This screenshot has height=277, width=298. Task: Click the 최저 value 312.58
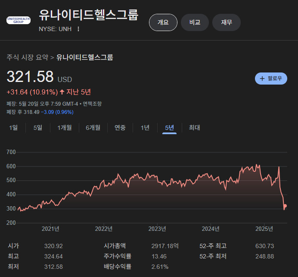(53, 267)
